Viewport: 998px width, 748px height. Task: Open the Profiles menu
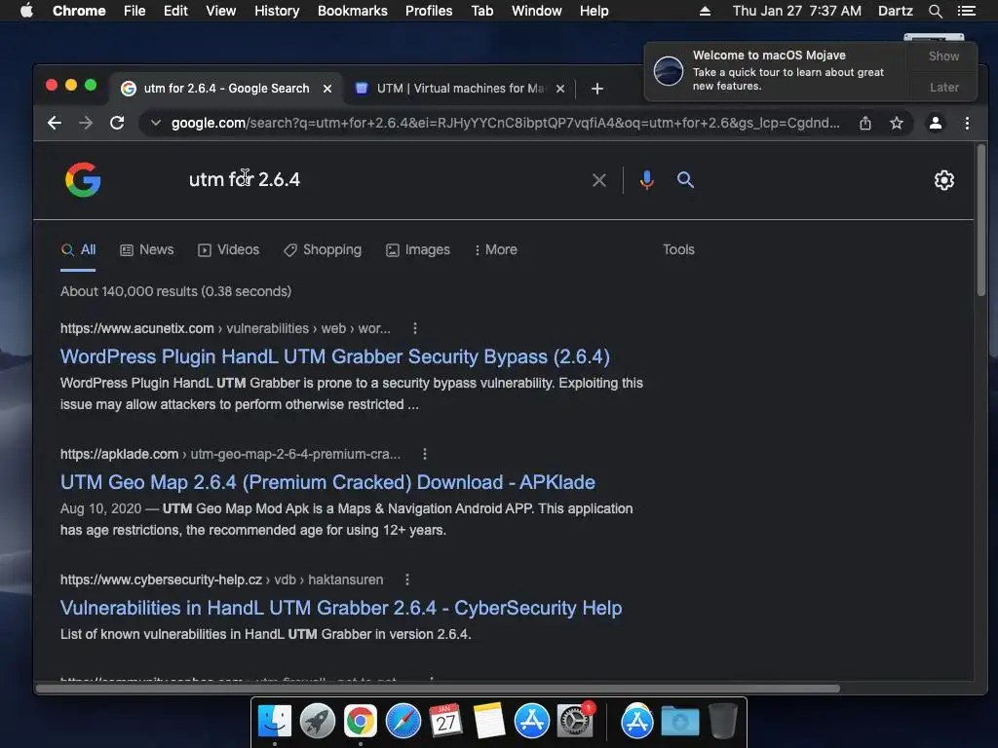tap(429, 11)
